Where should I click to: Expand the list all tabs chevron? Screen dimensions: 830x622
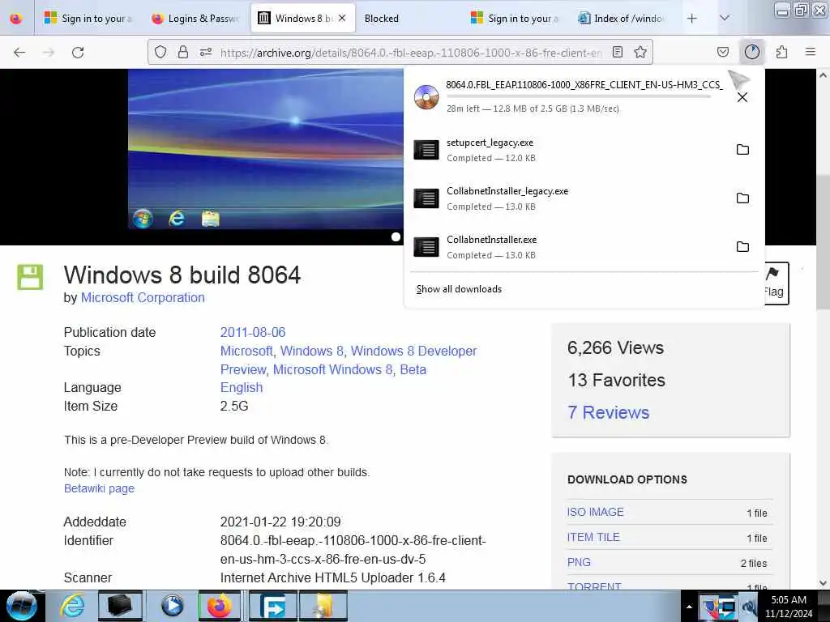(725, 19)
